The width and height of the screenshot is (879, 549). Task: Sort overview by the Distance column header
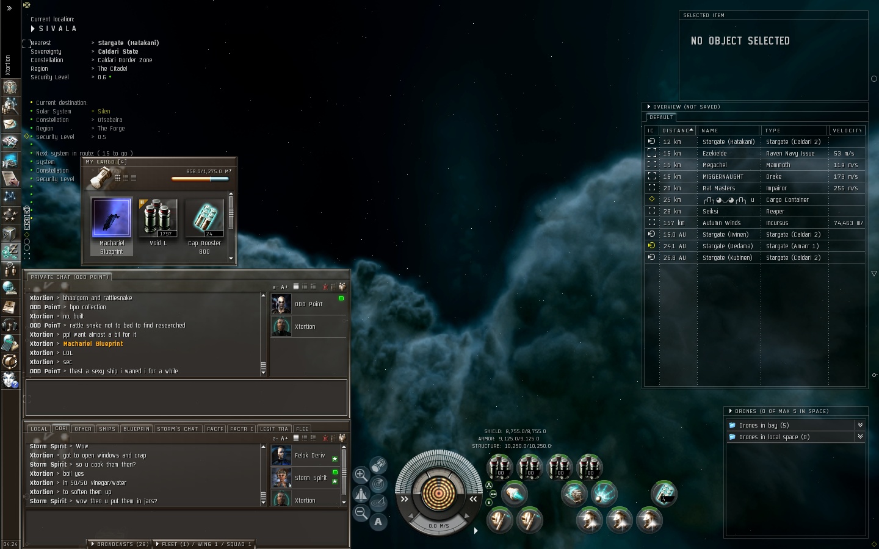[x=678, y=131]
